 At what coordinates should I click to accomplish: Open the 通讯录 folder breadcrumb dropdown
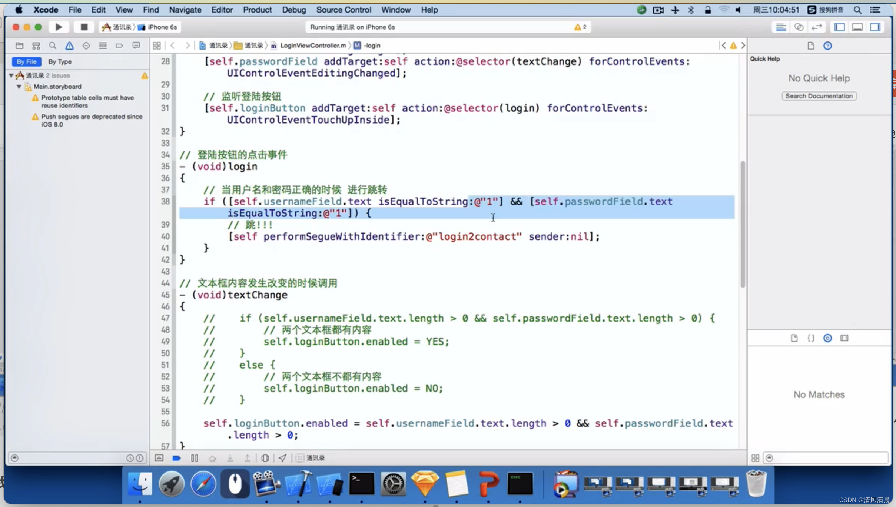click(249, 46)
